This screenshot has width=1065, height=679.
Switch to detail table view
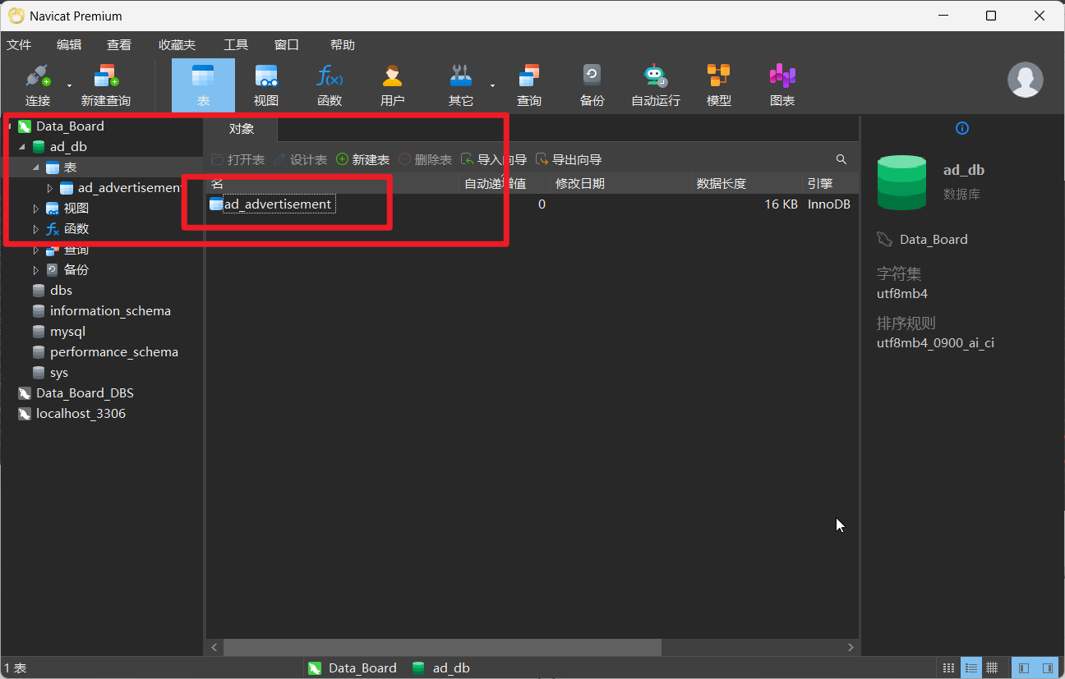pyautogui.click(x=992, y=668)
